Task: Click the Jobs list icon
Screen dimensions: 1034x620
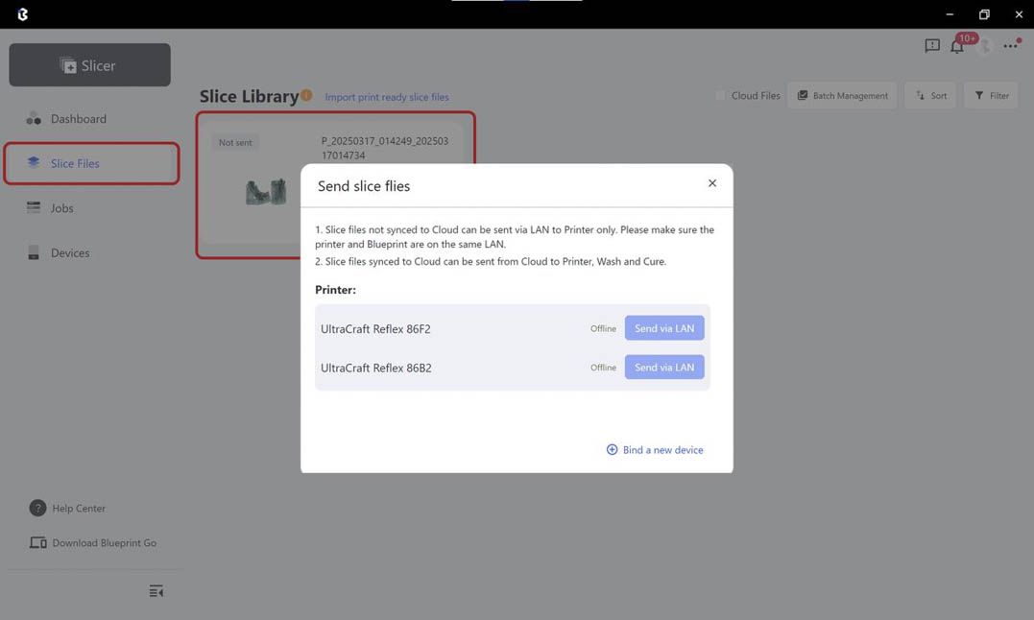Action: (x=34, y=207)
